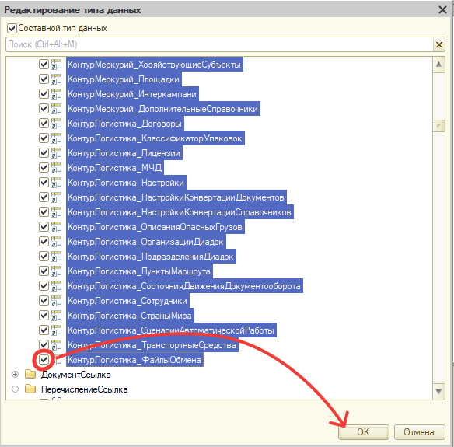
Task: Select the ДокументСсылка tree label
Action: 76,375
